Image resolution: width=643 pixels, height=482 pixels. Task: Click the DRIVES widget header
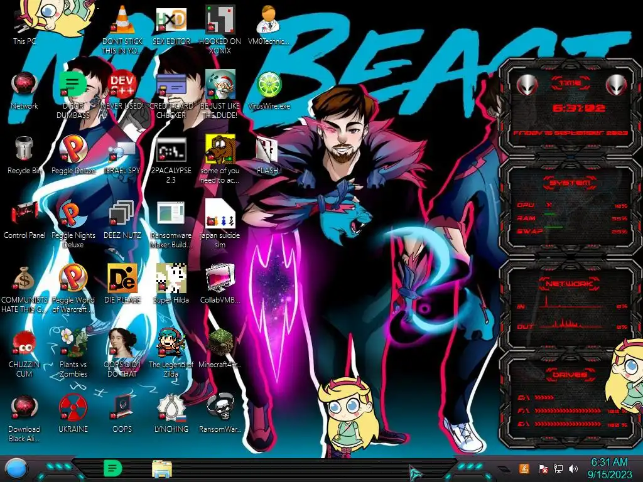pyautogui.click(x=570, y=375)
